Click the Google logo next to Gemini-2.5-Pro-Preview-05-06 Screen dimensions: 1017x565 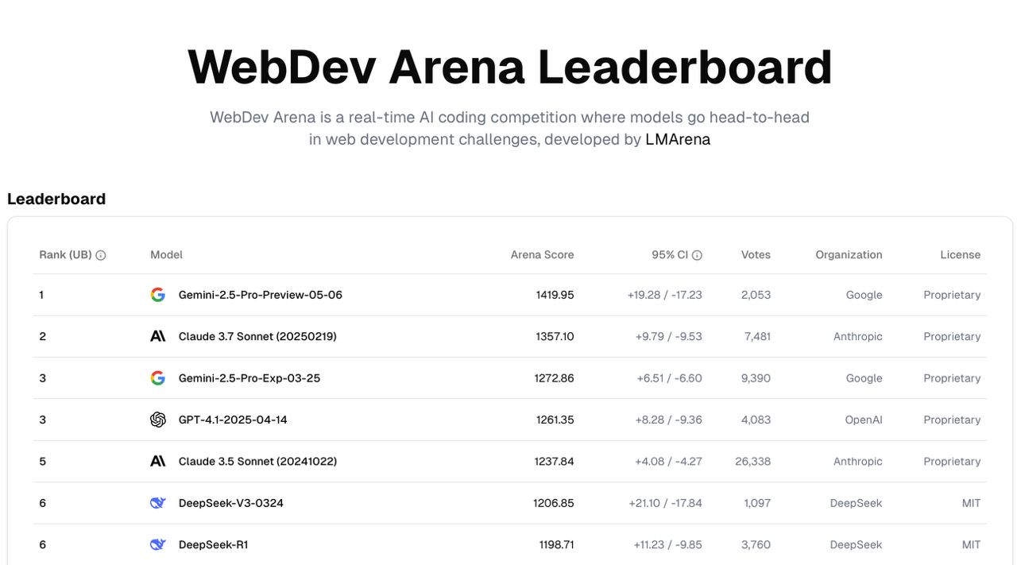pos(158,295)
